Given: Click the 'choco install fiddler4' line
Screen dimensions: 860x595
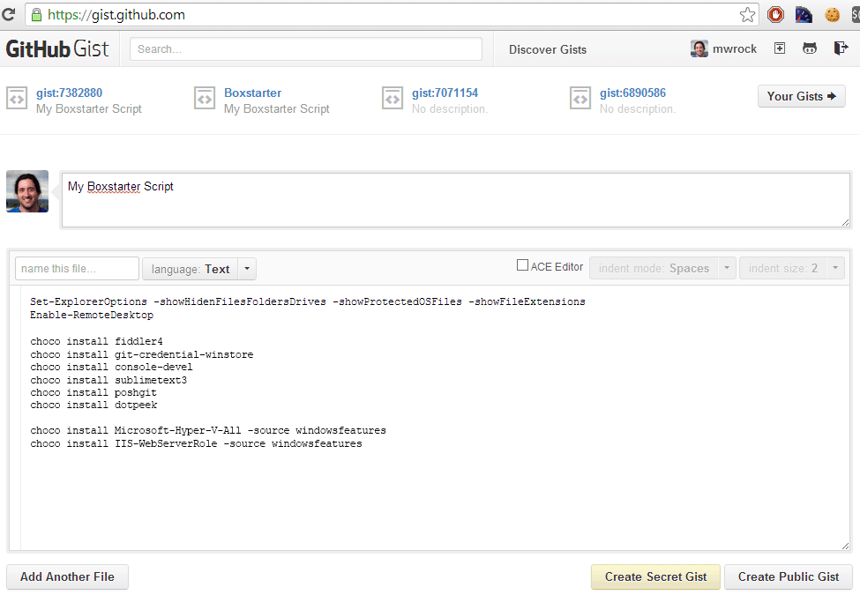Looking at the screenshot, I should pos(96,341).
